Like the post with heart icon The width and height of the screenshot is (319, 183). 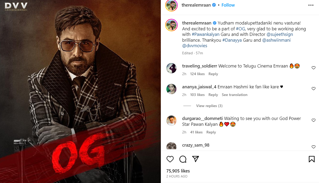[170, 159]
